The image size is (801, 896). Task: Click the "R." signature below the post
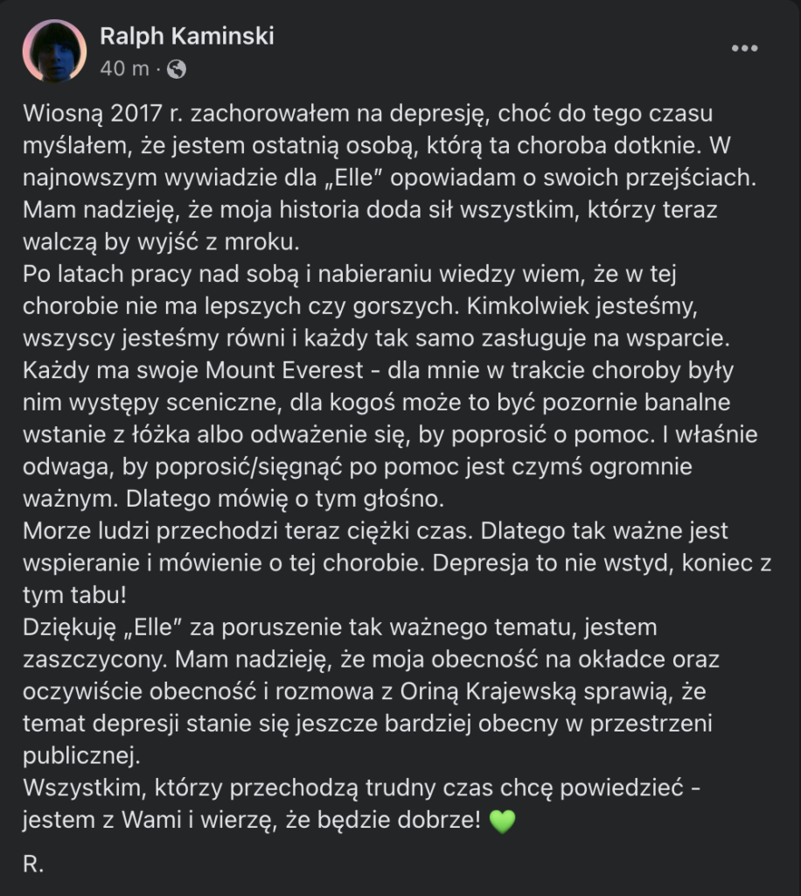point(32,864)
